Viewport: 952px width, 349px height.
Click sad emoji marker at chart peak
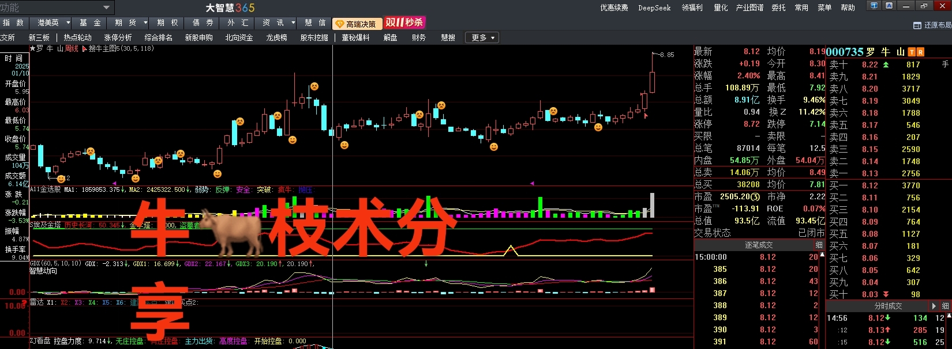click(314, 86)
